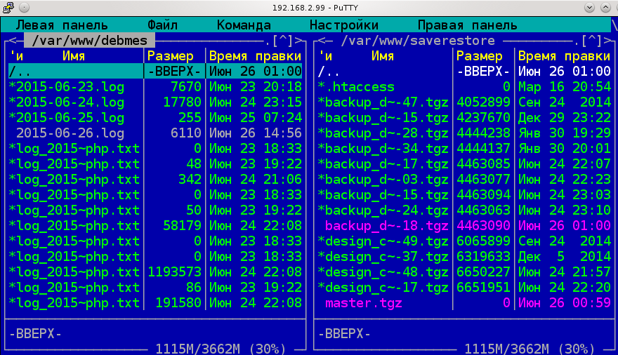Select the 2015-06-26.log file

pyautogui.click(x=70, y=133)
